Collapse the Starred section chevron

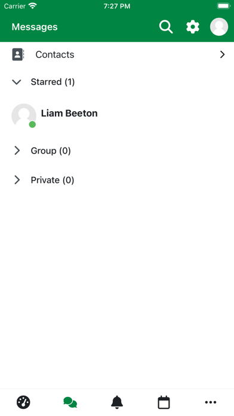pos(17,82)
